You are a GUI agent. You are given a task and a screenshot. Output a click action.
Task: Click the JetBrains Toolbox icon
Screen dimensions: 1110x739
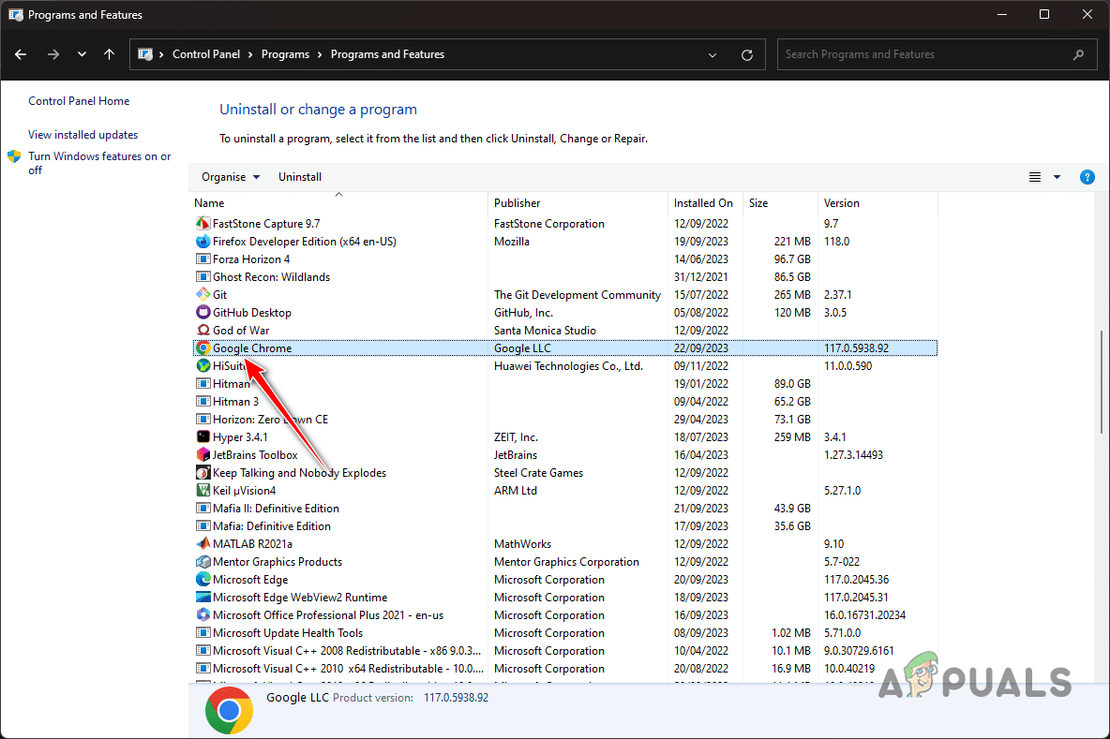[x=202, y=454]
